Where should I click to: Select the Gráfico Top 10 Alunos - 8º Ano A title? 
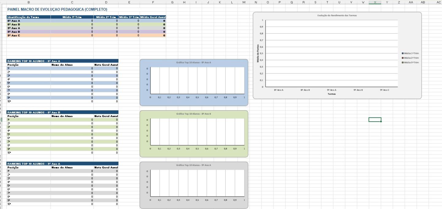194,62
